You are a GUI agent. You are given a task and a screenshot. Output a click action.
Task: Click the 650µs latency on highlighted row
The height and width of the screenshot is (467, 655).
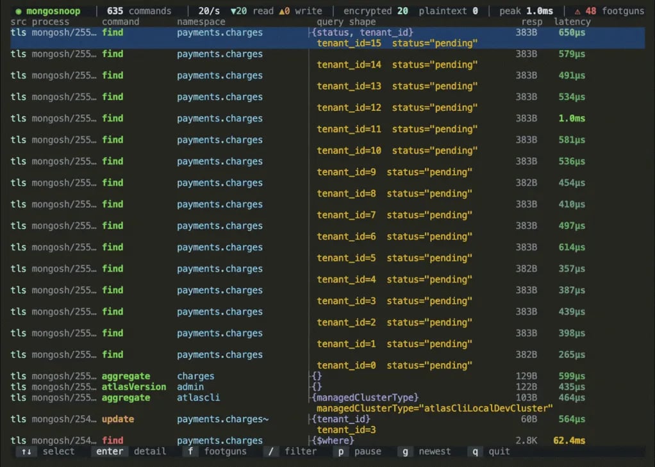coord(572,32)
